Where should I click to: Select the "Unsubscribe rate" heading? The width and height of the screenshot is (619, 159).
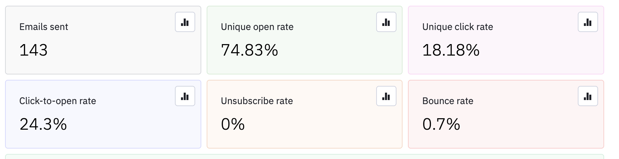pos(257,101)
